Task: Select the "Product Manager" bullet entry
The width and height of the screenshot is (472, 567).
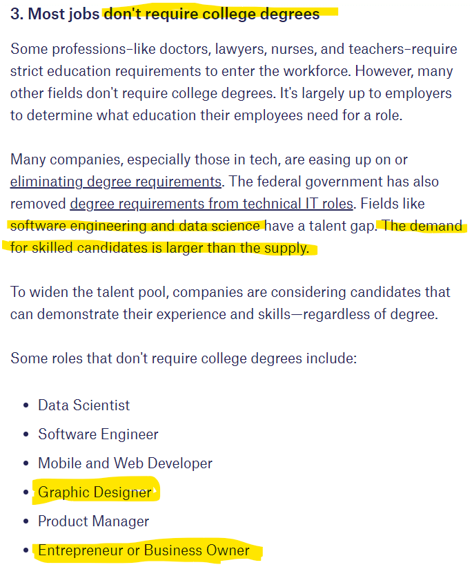Action: click(93, 521)
